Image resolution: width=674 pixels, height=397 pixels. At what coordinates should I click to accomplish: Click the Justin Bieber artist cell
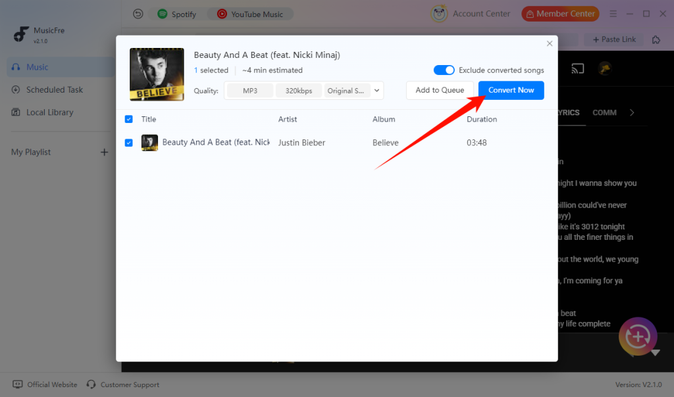(x=301, y=143)
